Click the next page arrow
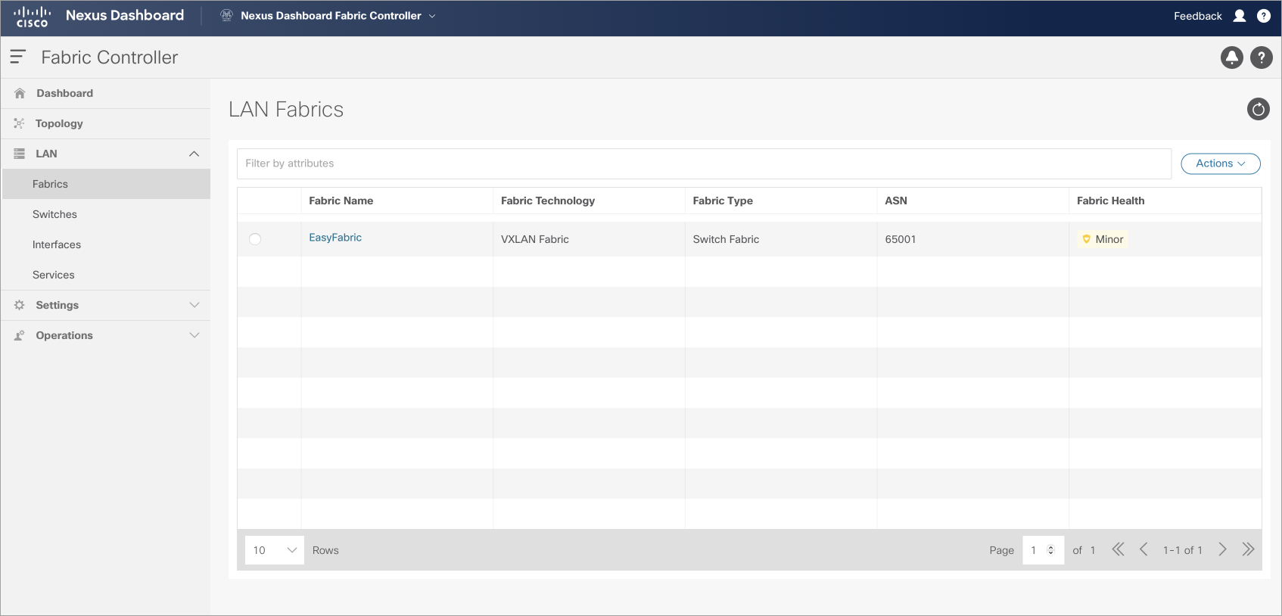The height and width of the screenshot is (616, 1282). tap(1222, 549)
